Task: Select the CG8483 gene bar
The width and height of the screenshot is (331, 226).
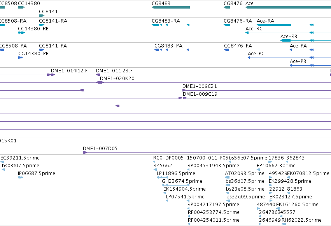Action: click(171, 7)
